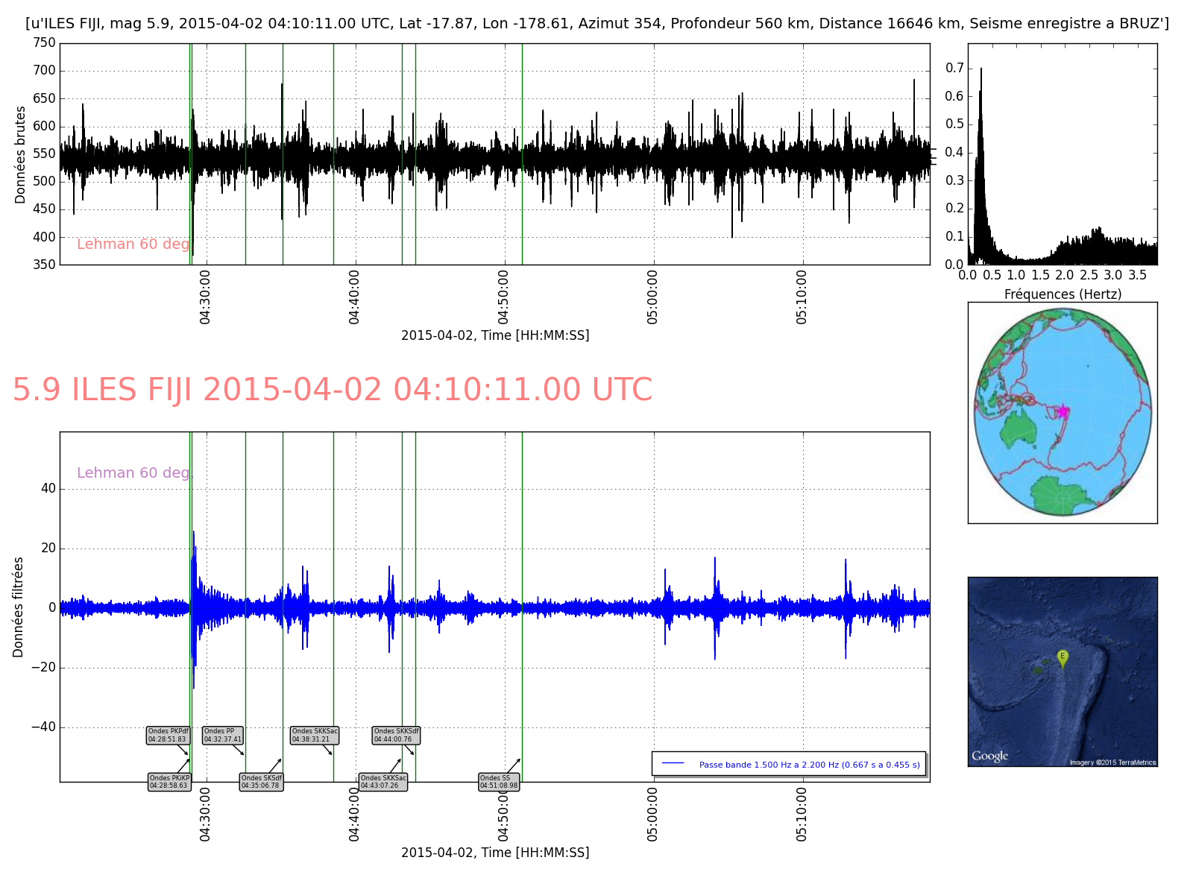
Task: Select the Ondes PKPdf 04:28:51.83 annotation box
Action: (168, 736)
